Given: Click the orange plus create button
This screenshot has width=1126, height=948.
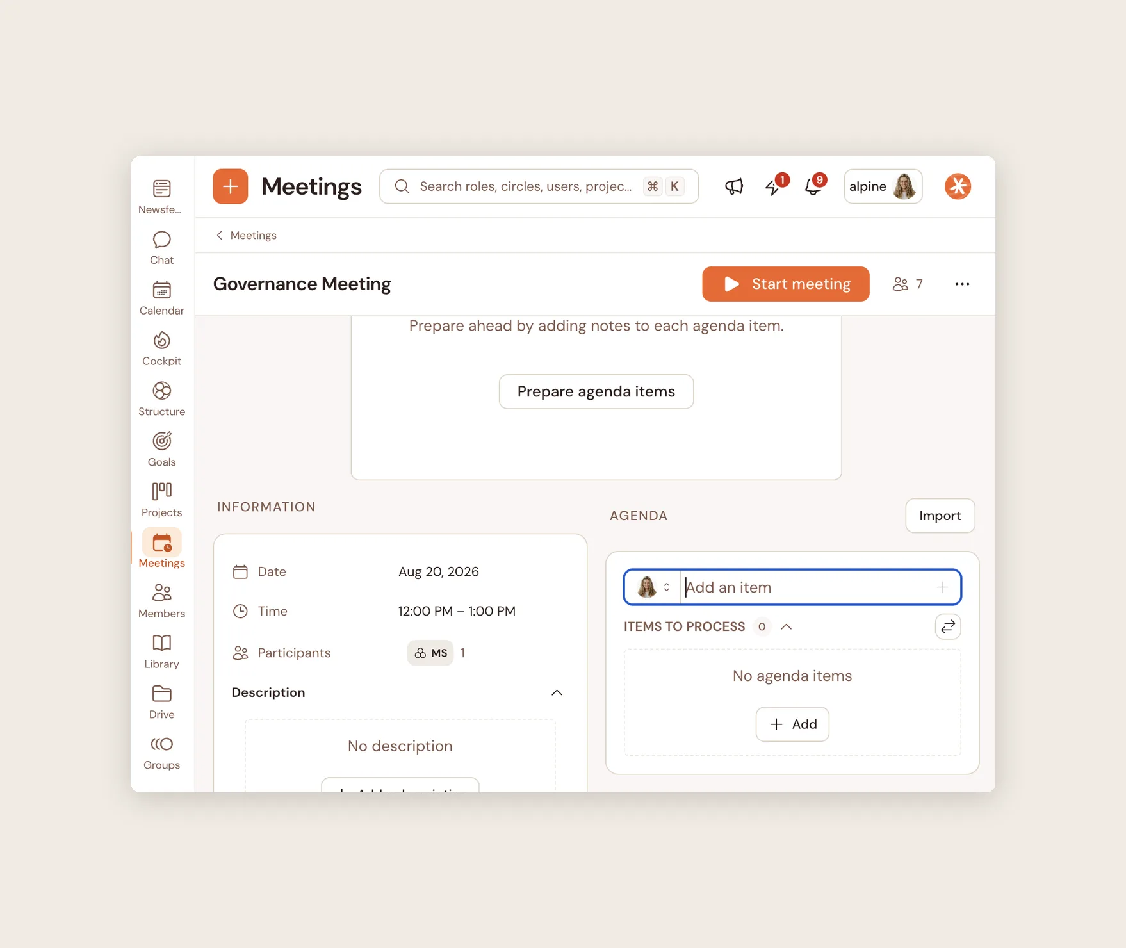Looking at the screenshot, I should click(x=231, y=186).
